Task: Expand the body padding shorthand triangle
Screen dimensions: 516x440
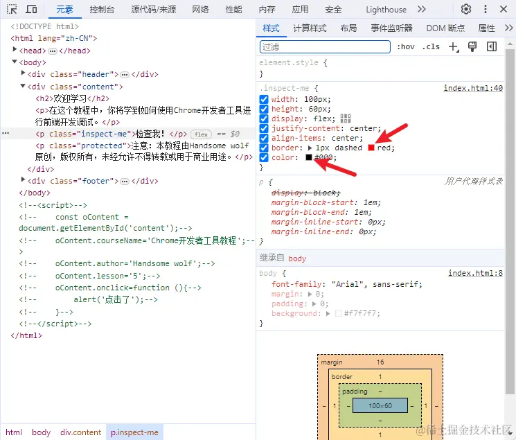Action: (314, 303)
